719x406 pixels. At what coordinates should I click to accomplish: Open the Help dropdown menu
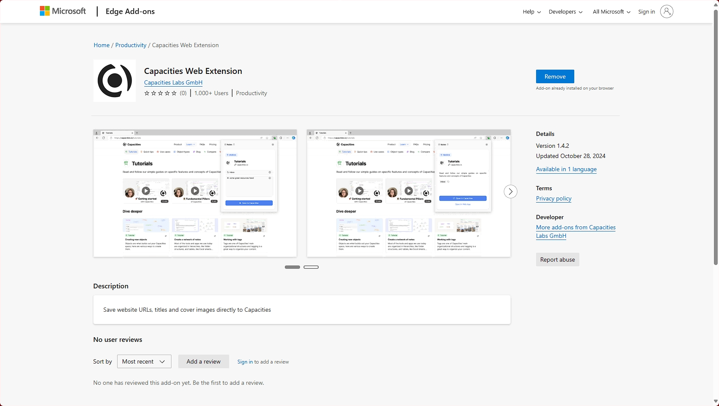pos(531,12)
